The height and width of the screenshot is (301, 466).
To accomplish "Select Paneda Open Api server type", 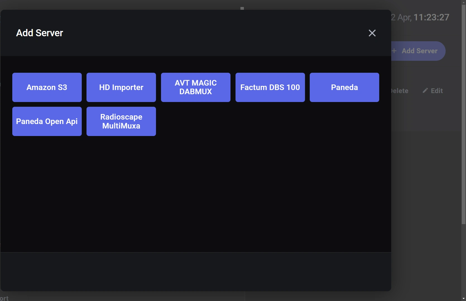I will click(x=47, y=121).
